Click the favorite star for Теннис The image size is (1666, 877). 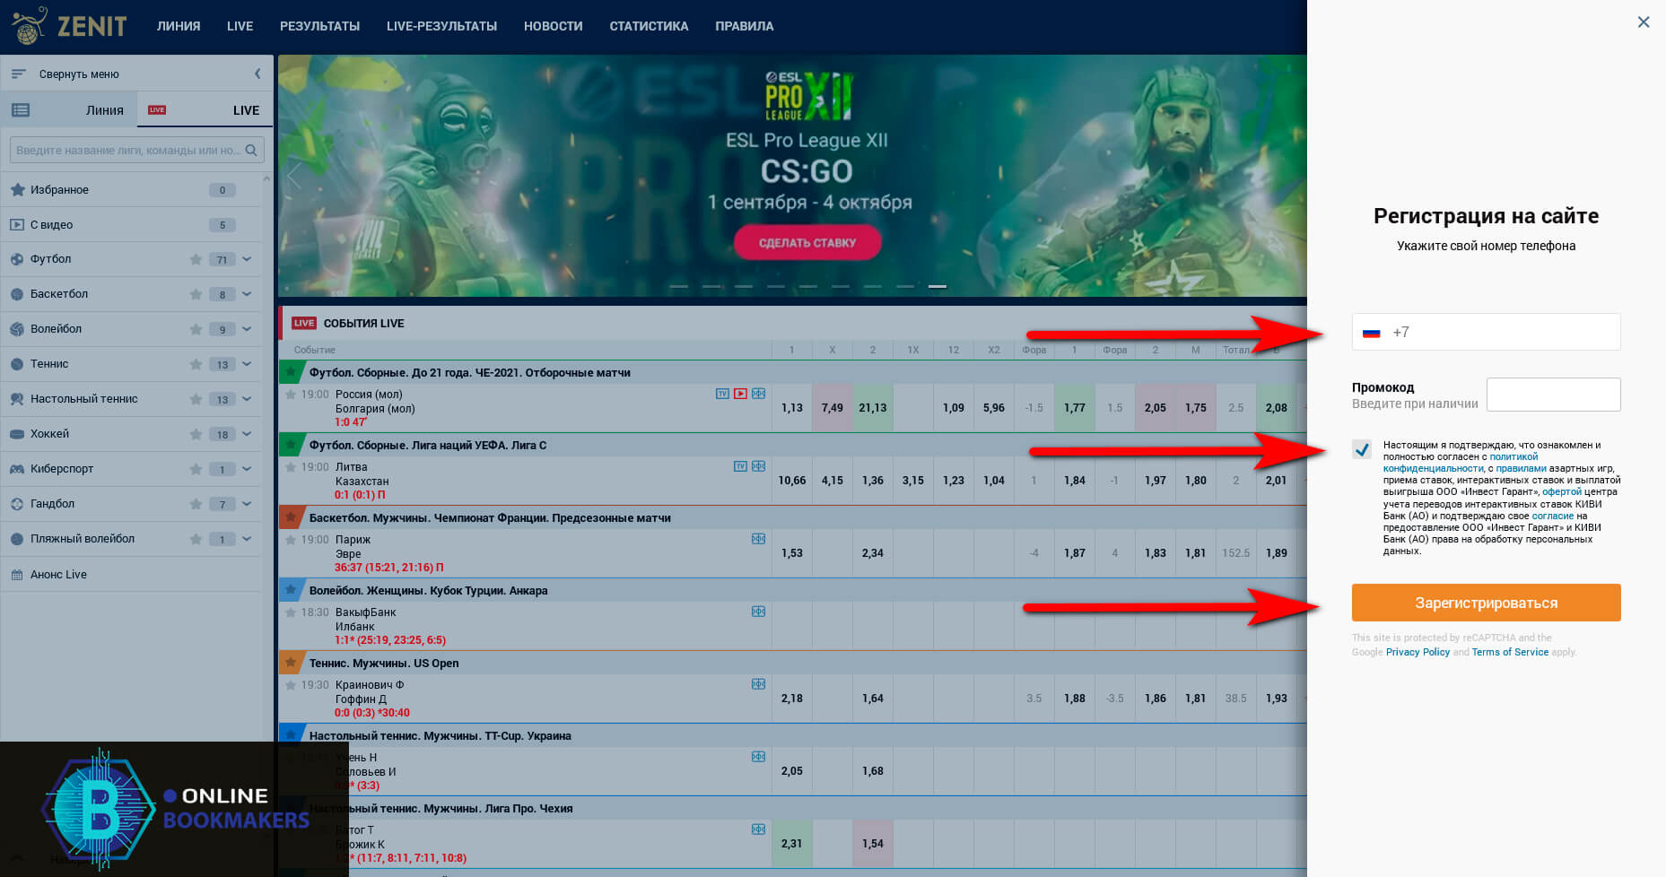point(196,364)
